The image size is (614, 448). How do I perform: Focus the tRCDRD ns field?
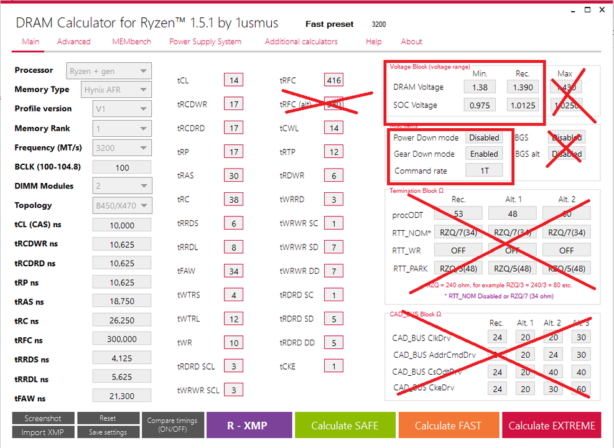click(122, 263)
